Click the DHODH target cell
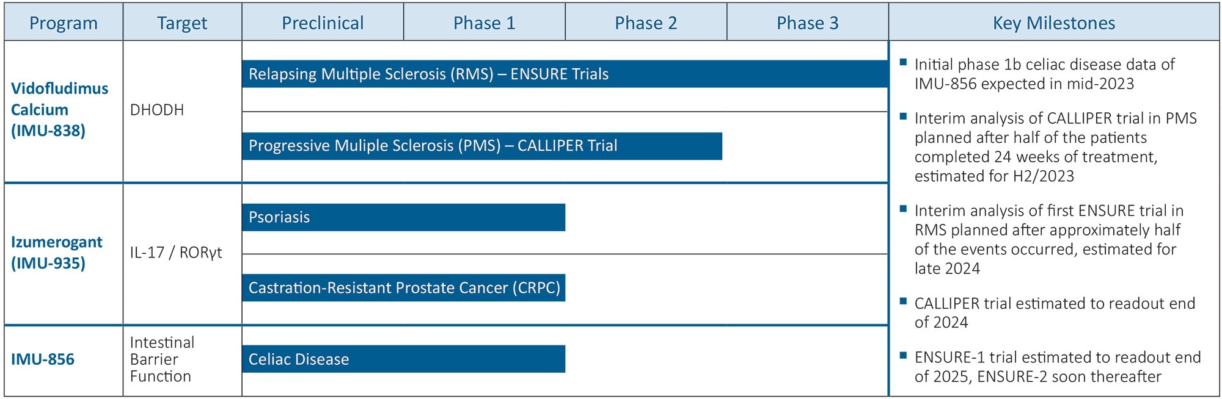This screenshot has width=1222, height=399. pyautogui.click(x=157, y=110)
